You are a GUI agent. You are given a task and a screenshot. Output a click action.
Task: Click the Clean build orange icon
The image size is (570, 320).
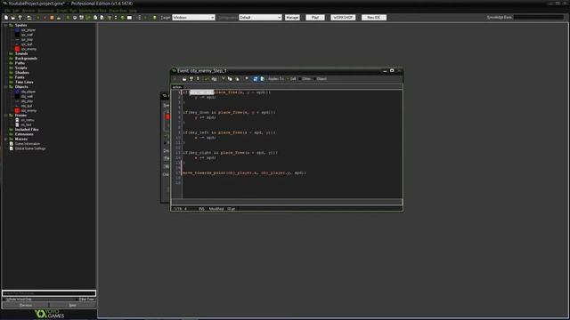coord(52,18)
